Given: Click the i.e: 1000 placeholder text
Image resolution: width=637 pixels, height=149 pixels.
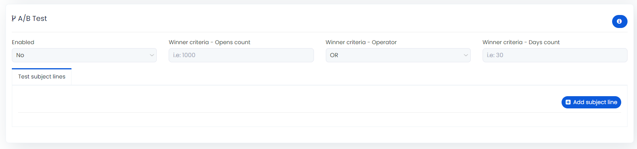Looking at the screenshot, I should 184,55.
